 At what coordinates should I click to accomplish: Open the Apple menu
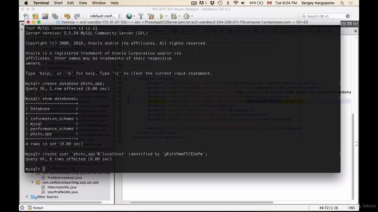click(x=26, y=3)
